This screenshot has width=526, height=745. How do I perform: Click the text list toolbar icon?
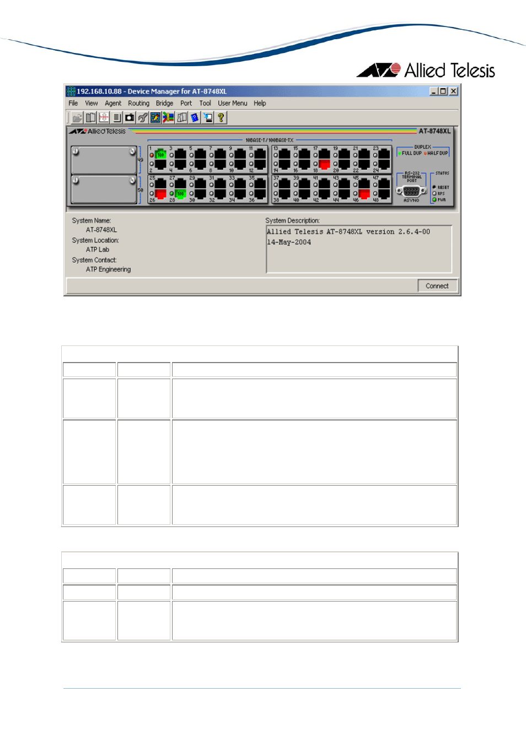point(116,118)
